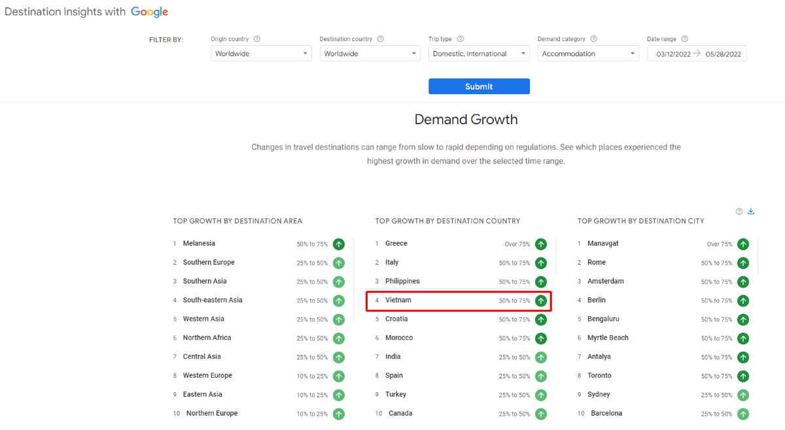Click the green up arrow for Greece
The height and width of the screenshot is (430, 785).
pyautogui.click(x=541, y=244)
